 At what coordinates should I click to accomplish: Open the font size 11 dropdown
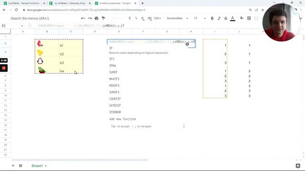[200, 18]
